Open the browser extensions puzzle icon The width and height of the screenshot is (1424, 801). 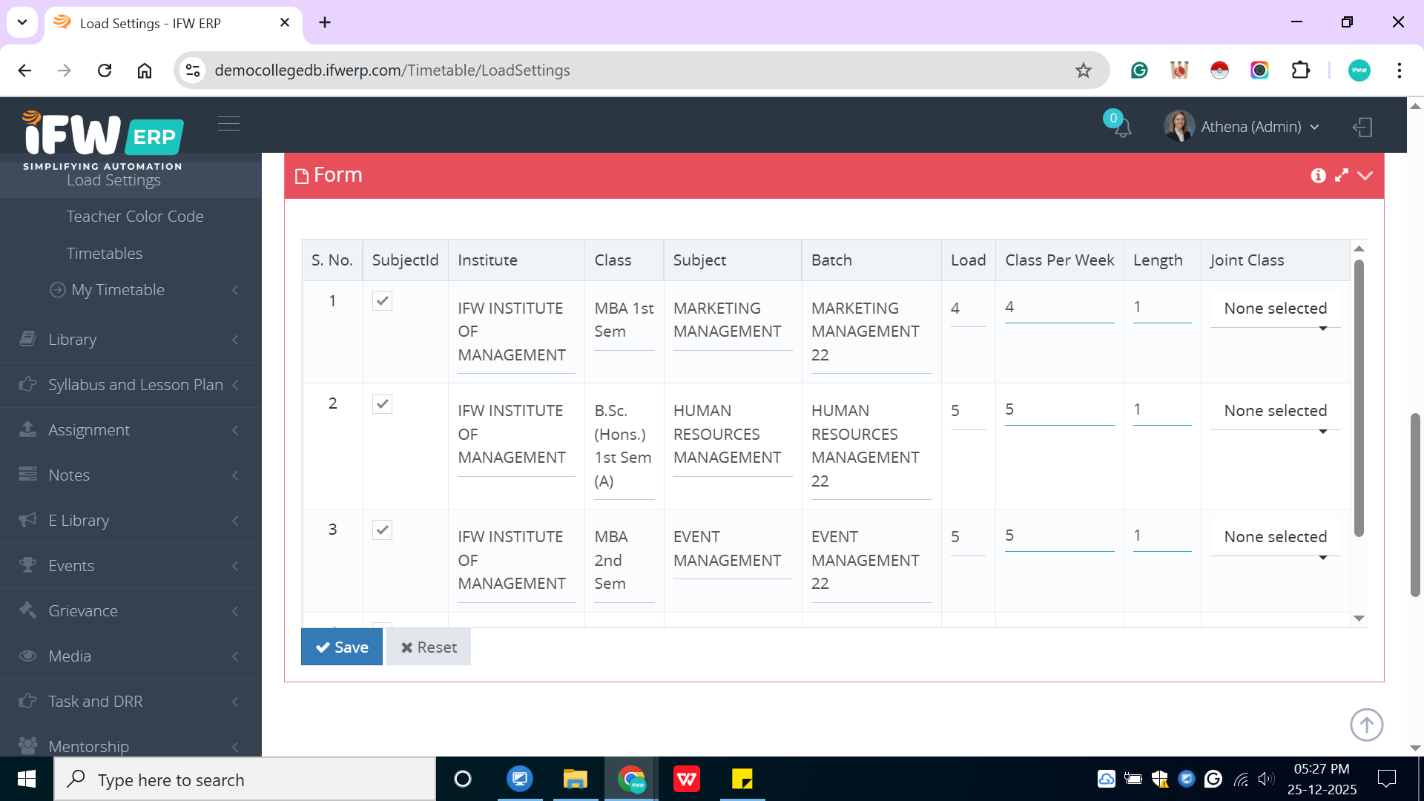[1300, 70]
